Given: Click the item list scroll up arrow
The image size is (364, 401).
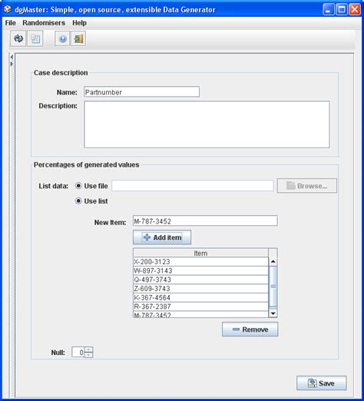Looking at the screenshot, I should point(273,261).
